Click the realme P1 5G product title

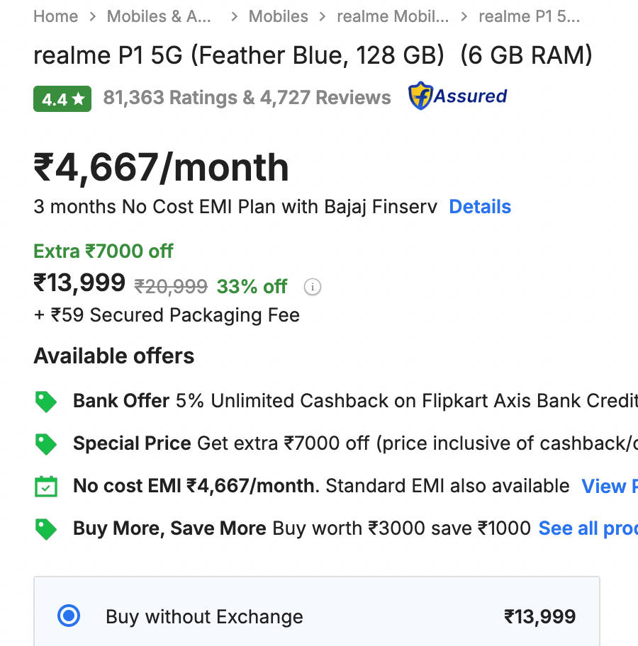pos(312,55)
